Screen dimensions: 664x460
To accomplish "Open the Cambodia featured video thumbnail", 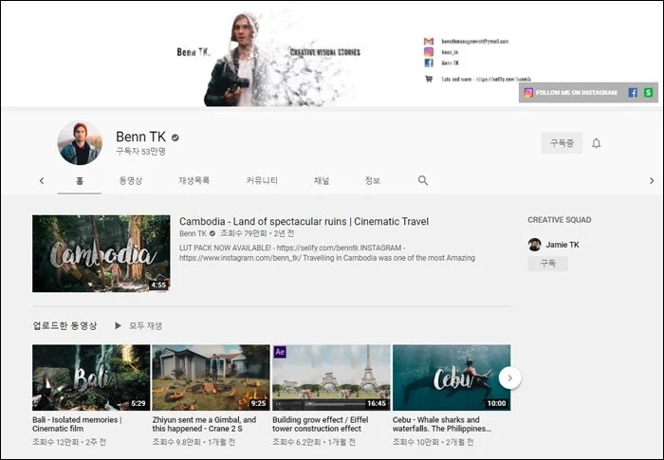I will [x=101, y=253].
